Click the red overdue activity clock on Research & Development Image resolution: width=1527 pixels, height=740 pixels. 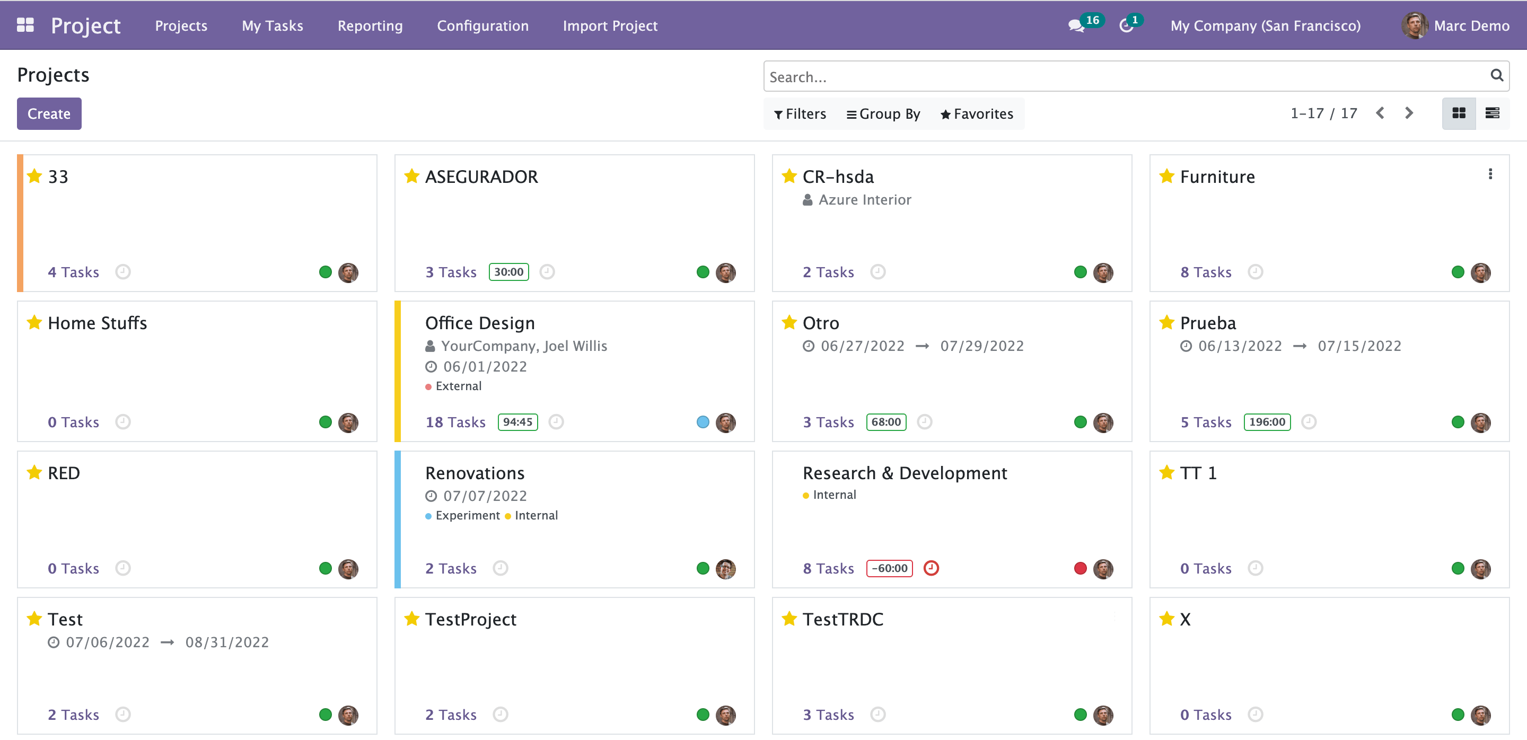point(931,568)
